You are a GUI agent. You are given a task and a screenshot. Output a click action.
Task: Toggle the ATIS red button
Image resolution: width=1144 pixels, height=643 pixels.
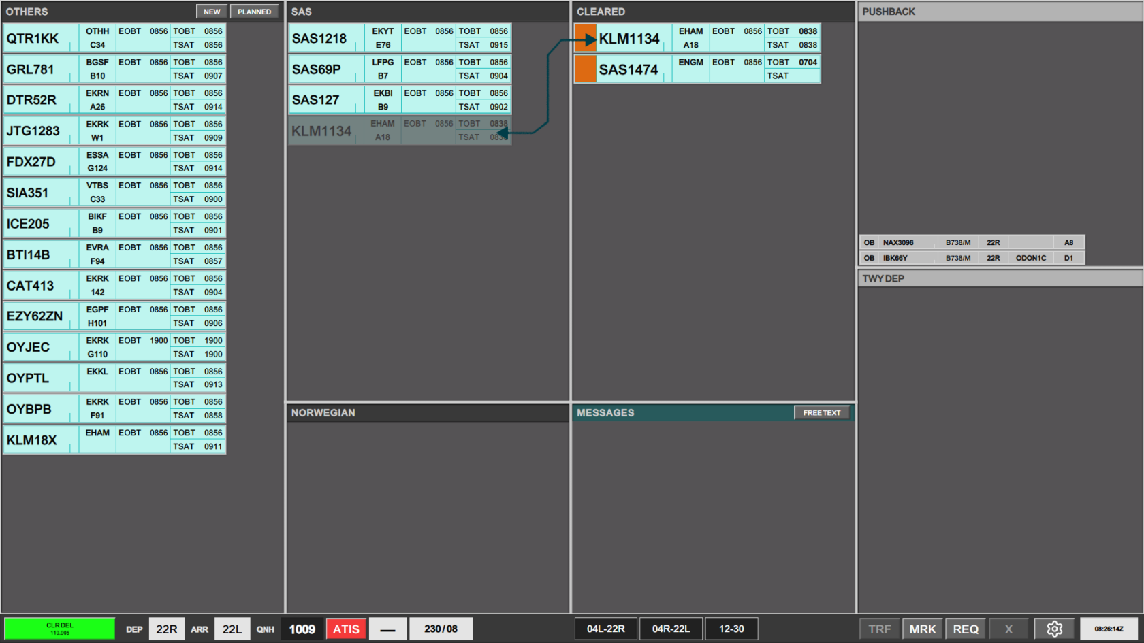coord(346,629)
